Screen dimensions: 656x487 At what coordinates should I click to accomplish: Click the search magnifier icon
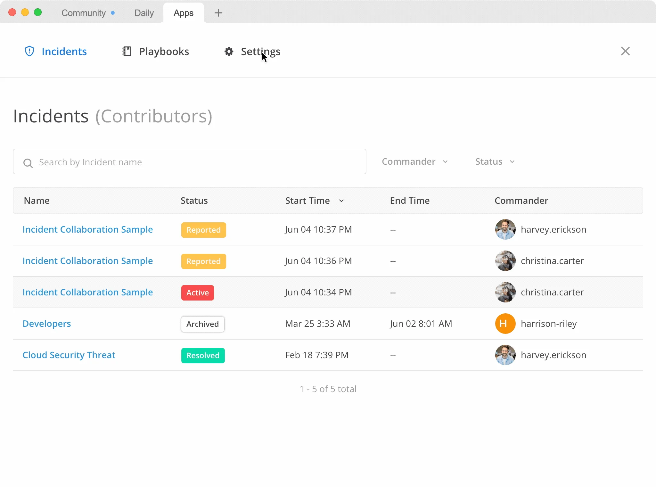pyautogui.click(x=28, y=163)
